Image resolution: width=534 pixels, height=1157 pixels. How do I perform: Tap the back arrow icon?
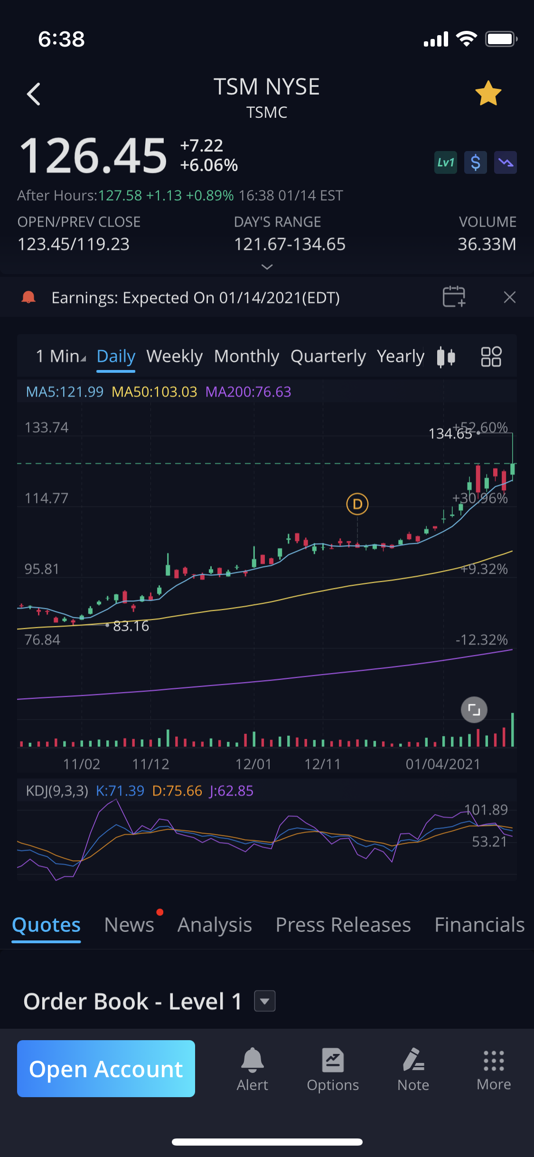tap(34, 94)
